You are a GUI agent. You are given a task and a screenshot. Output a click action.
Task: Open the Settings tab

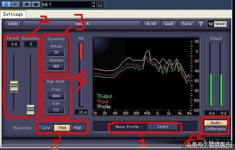13,14
